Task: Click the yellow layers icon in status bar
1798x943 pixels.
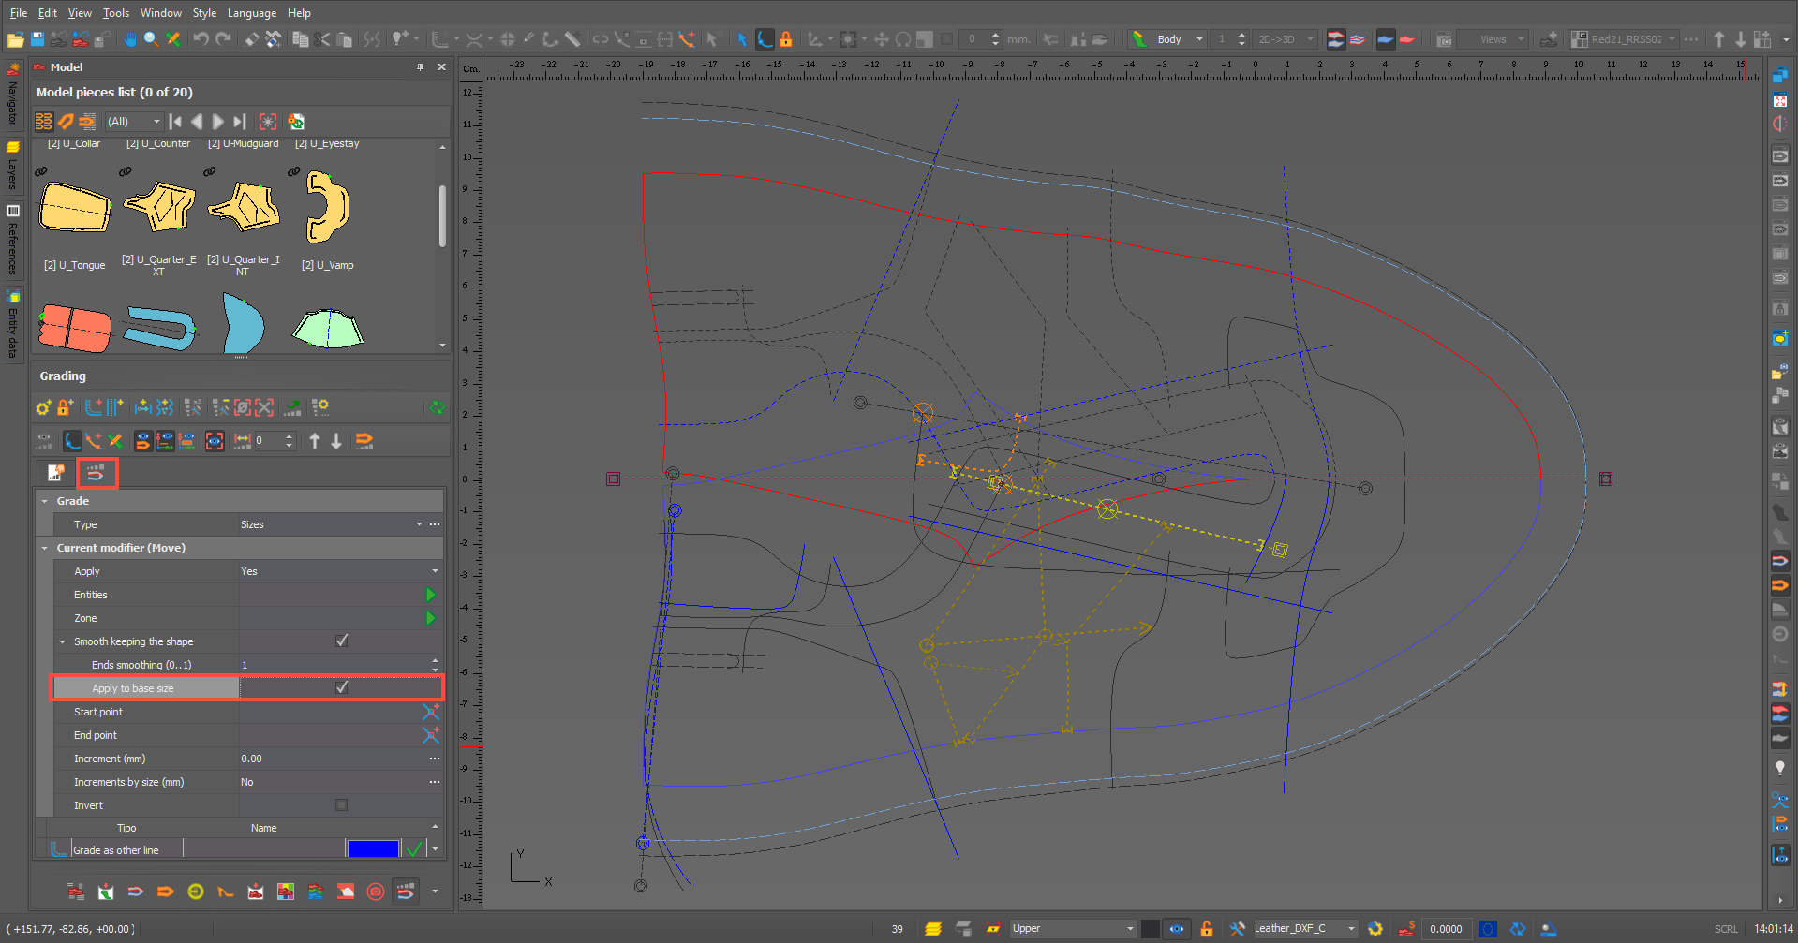Action: [932, 929]
